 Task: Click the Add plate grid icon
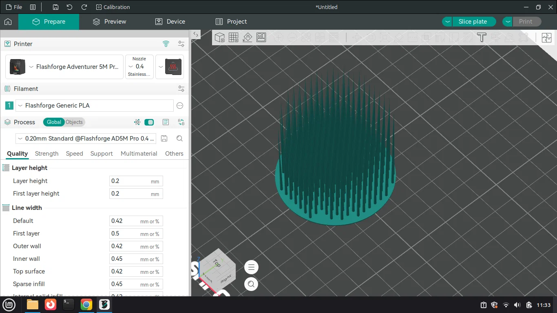coord(234,37)
